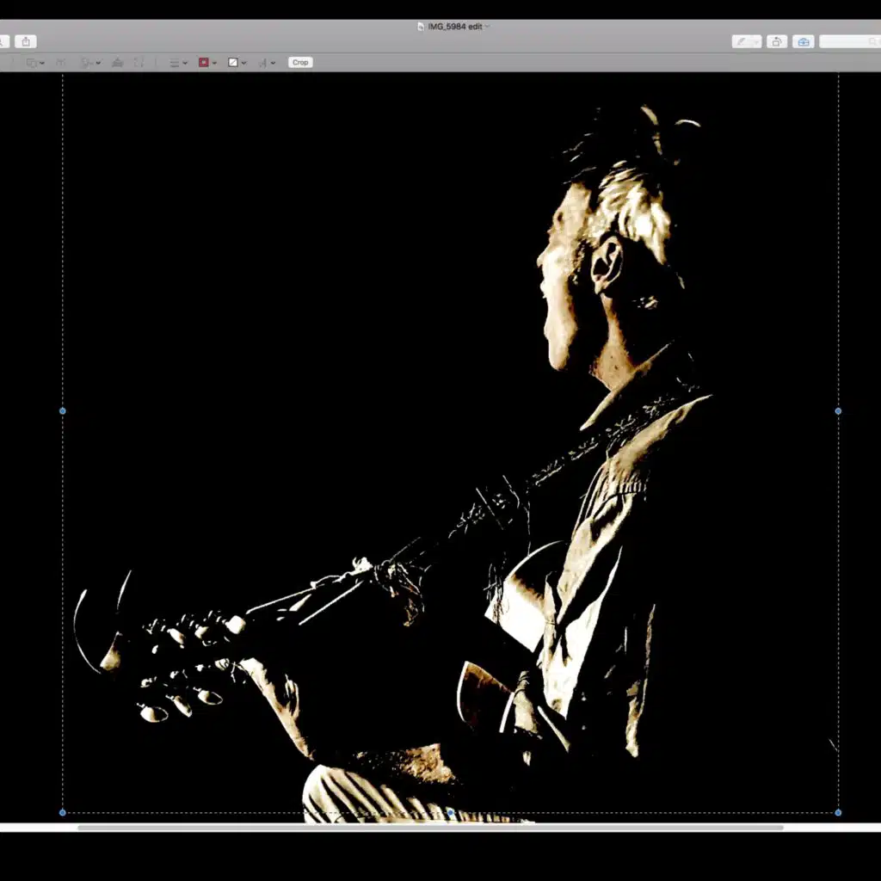Screen dimensions: 881x881
Task: Click the left-middle selection handle
Action: pyautogui.click(x=63, y=411)
